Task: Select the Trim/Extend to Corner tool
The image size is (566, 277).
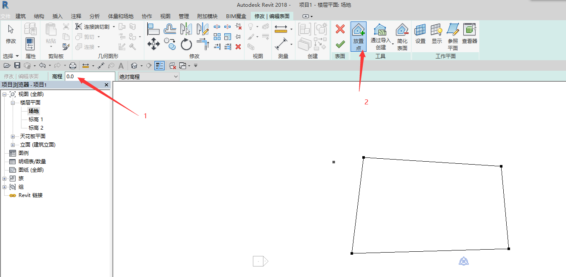Action: (203, 44)
